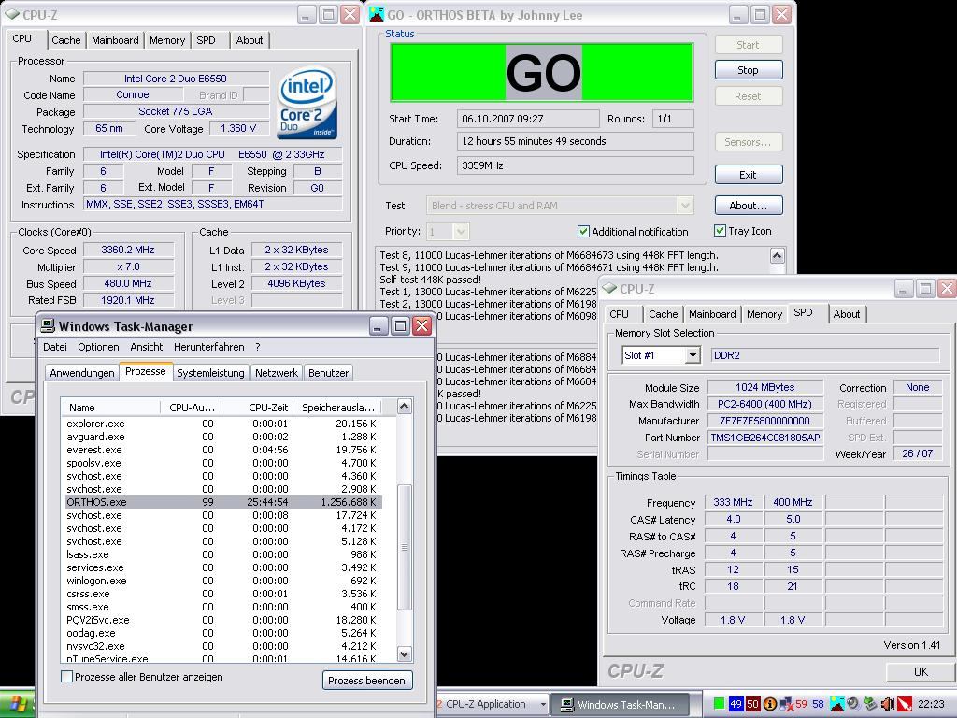Expand the CPU-Z Application taskbar group arrow
The image size is (957, 718).
point(543,704)
